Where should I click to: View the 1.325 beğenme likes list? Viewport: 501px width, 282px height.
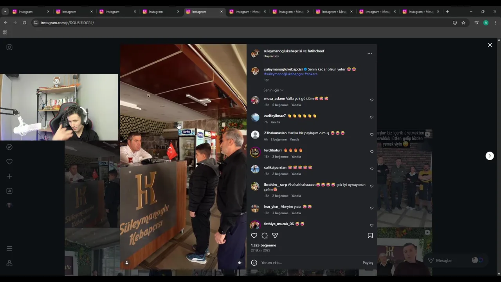point(263,245)
